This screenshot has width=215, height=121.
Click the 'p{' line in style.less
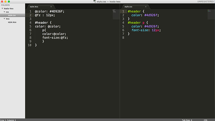coord(44,30)
